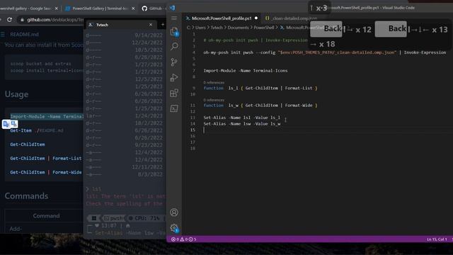Click the Documents breadcrumb segment
453x255 pixels.
(238, 28)
